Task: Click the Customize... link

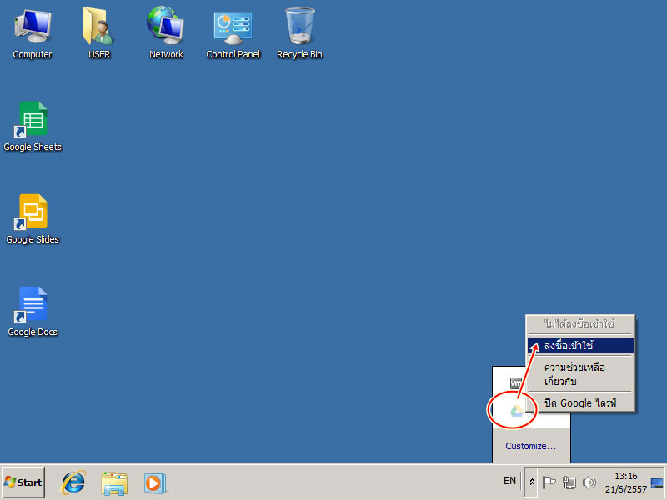Action: point(530,446)
